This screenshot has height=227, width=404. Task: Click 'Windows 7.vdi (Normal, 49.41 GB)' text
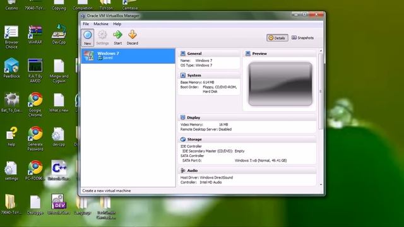click(x=261, y=160)
